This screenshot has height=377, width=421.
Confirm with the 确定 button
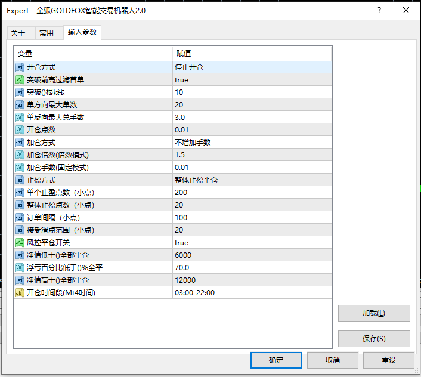pos(275,360)
